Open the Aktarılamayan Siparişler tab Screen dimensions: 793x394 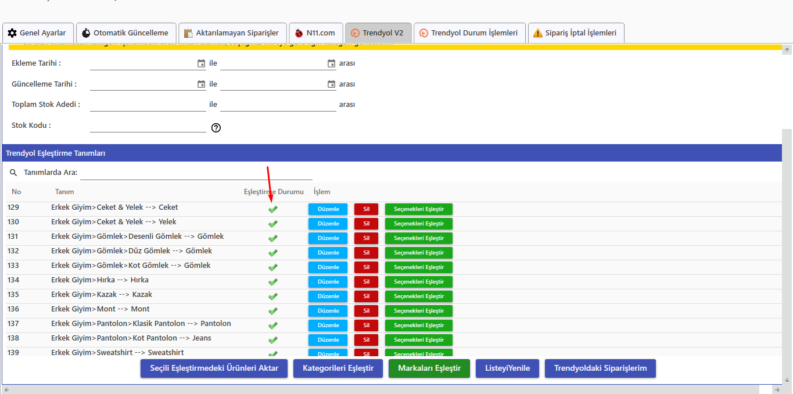pos(232,33)
